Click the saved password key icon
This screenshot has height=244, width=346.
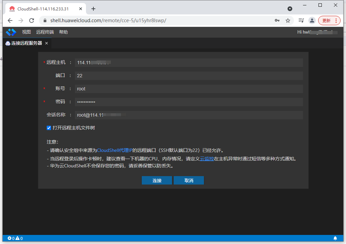(x=277, y=21)
